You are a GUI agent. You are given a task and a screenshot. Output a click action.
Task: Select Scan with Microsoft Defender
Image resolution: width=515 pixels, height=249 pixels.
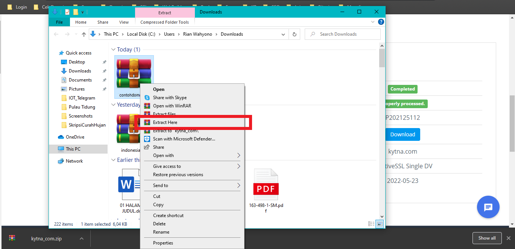[x=184, y=139]
